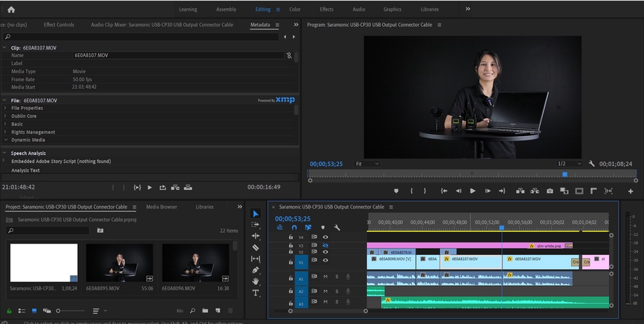Export frame with camera icon
Viewport: 644px width, 324px height.
pyautogui.click(x=549, y=191)
